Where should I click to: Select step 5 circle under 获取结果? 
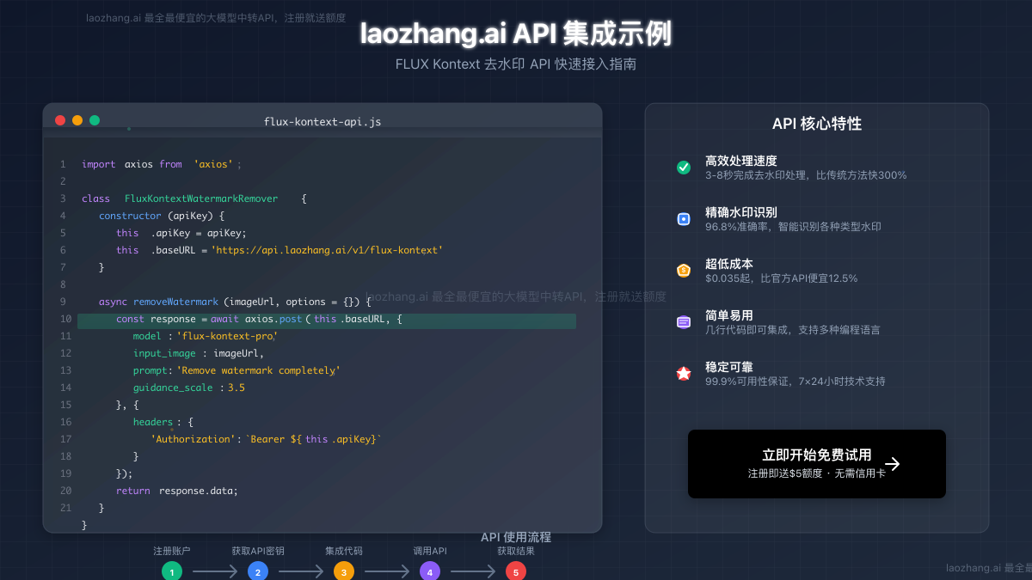[x=516, y=571]
